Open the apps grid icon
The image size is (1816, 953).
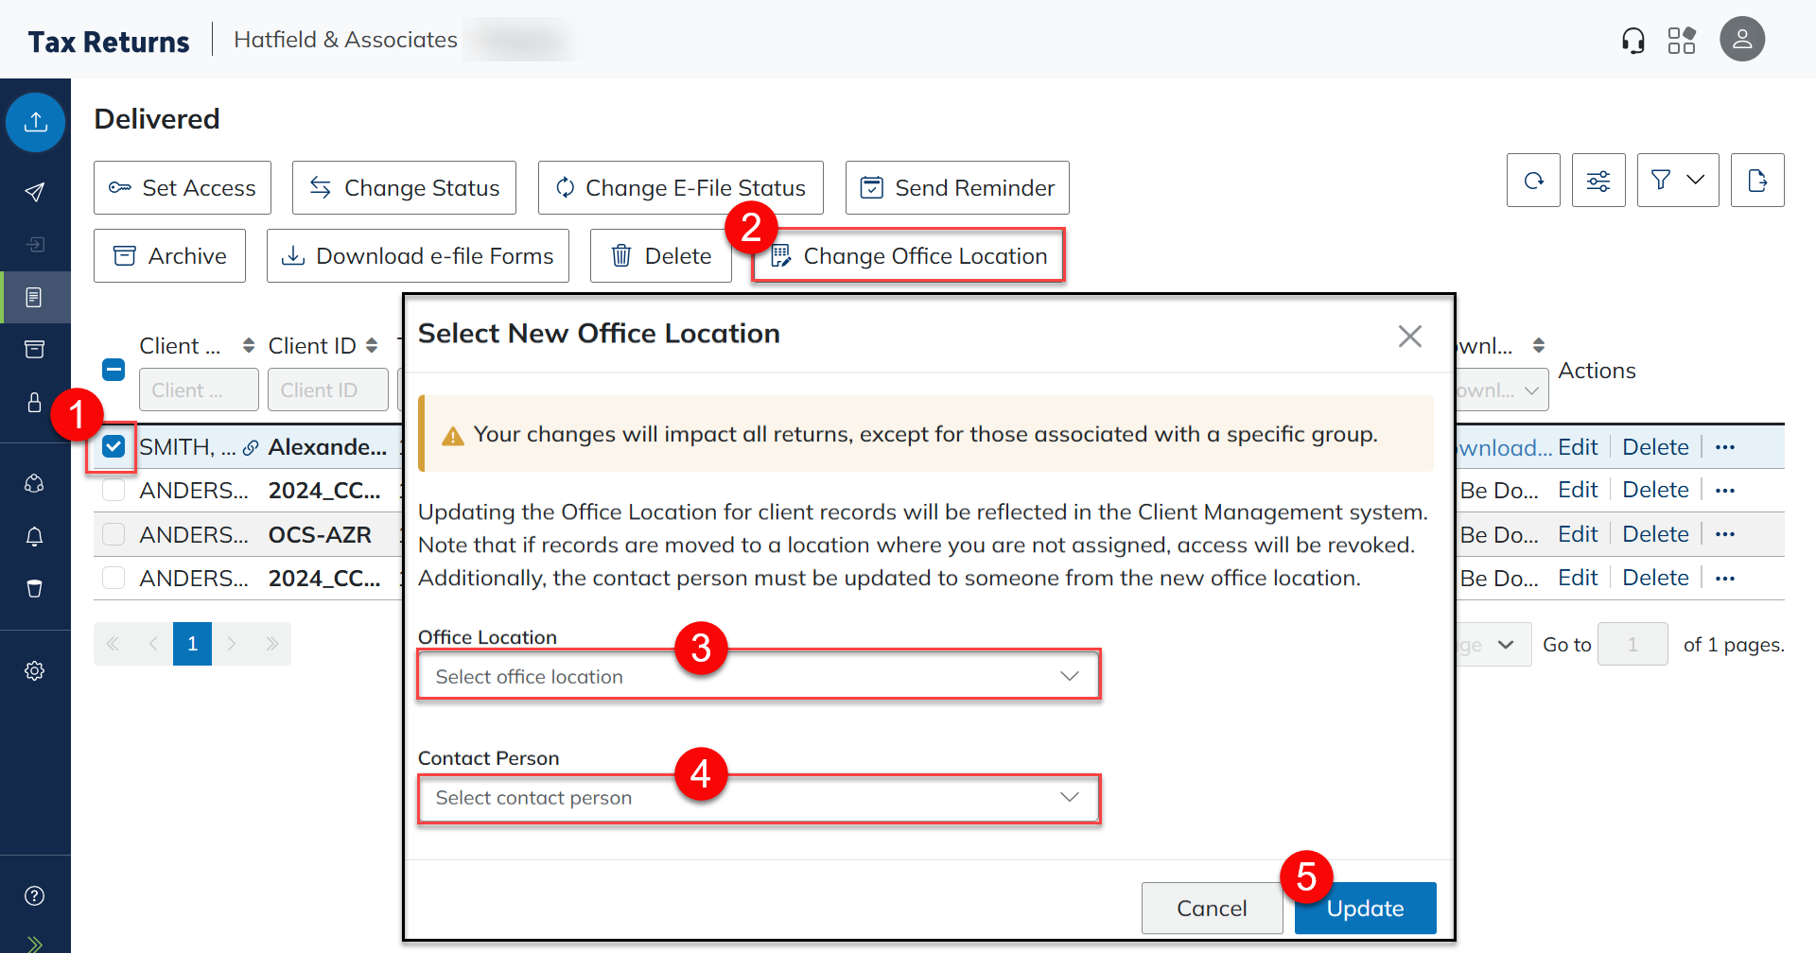[1681, 41]
